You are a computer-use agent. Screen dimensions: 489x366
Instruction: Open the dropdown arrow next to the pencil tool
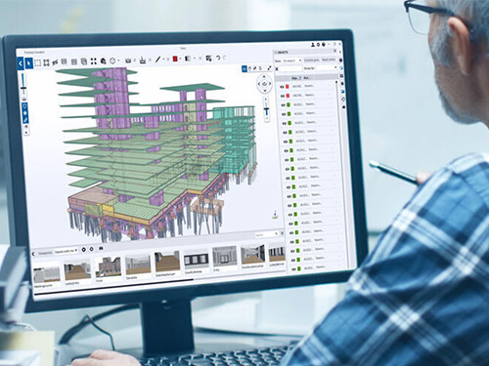coord(163,60)
